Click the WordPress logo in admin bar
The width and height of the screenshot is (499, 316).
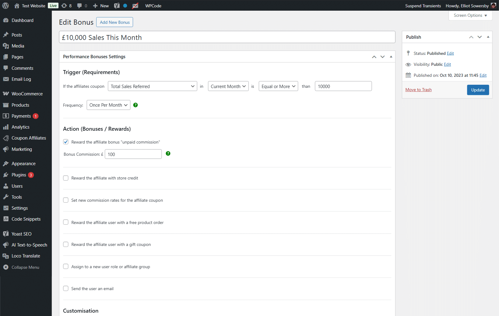coord(5,5)
